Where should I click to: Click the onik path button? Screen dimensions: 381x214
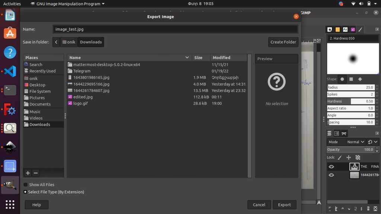tap(69, 42)
